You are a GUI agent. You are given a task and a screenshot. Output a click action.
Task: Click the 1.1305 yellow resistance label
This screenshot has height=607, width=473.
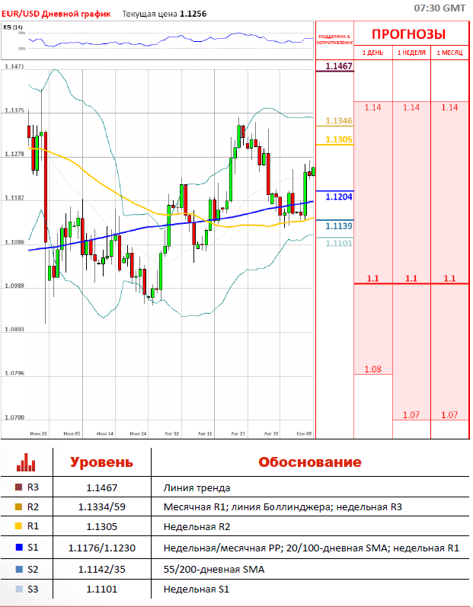click(x=339, y=139)
